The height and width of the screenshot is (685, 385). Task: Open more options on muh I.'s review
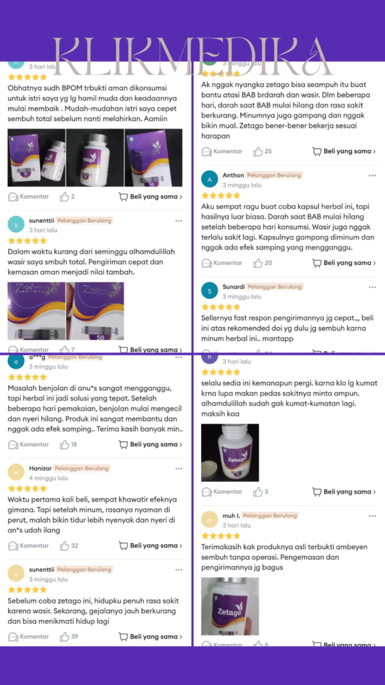(372, 516)
